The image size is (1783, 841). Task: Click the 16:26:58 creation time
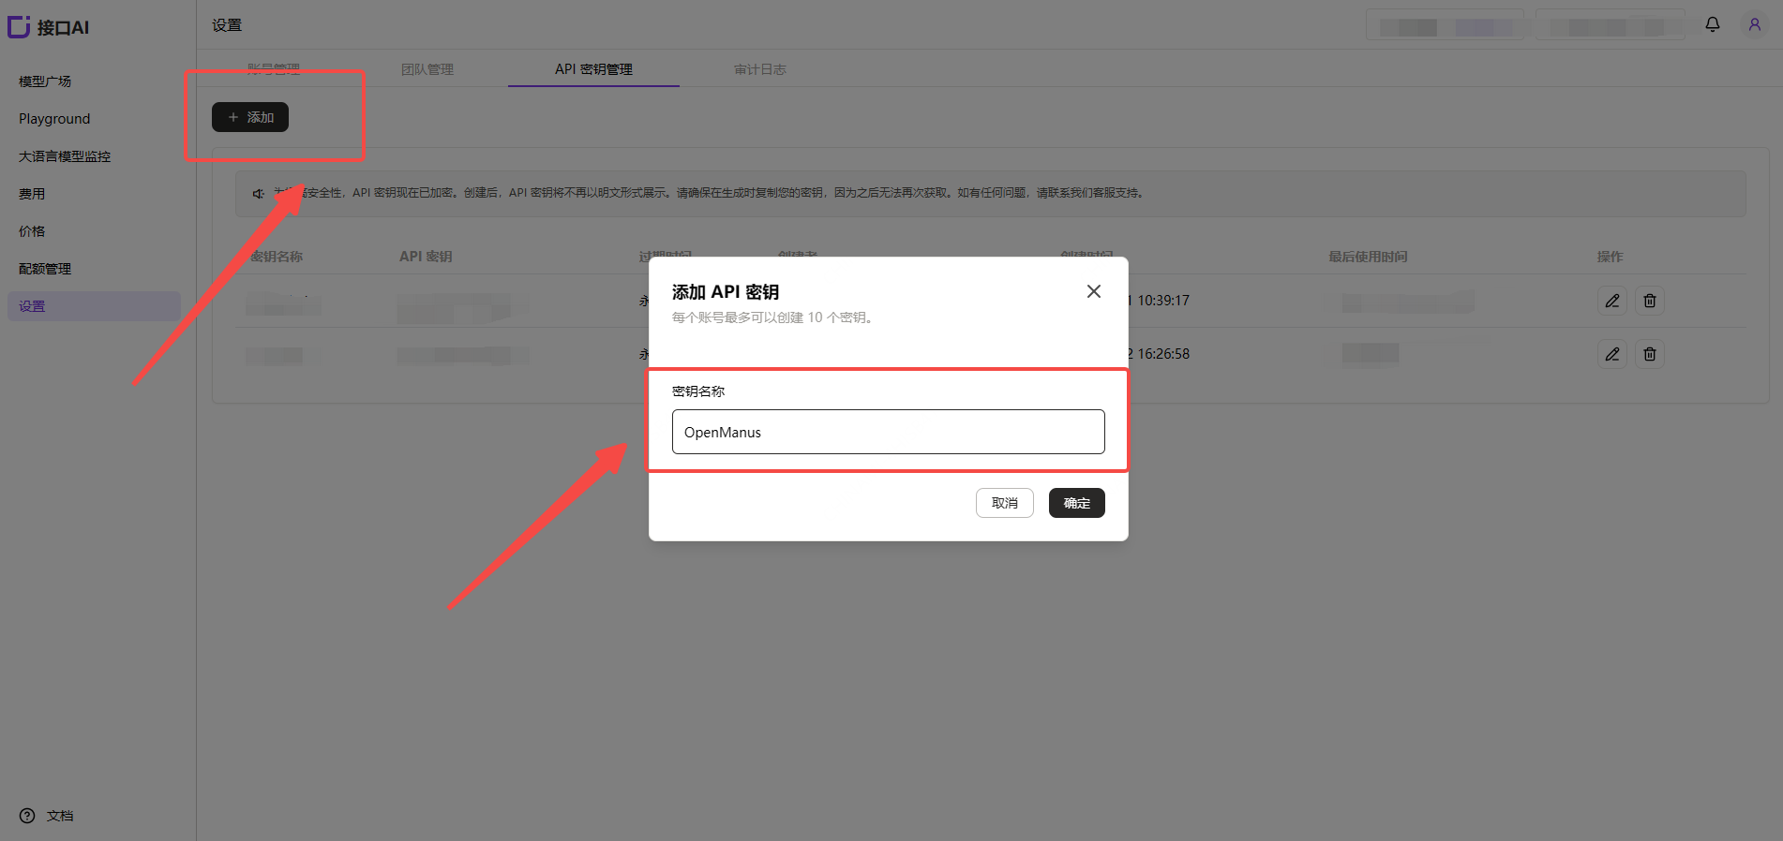pyautogui.click(x=1162, y=354)
